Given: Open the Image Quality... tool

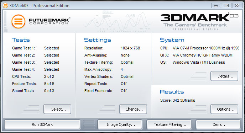Looking at the screenshot, I should pyautogui.click(x=120, y=124).
